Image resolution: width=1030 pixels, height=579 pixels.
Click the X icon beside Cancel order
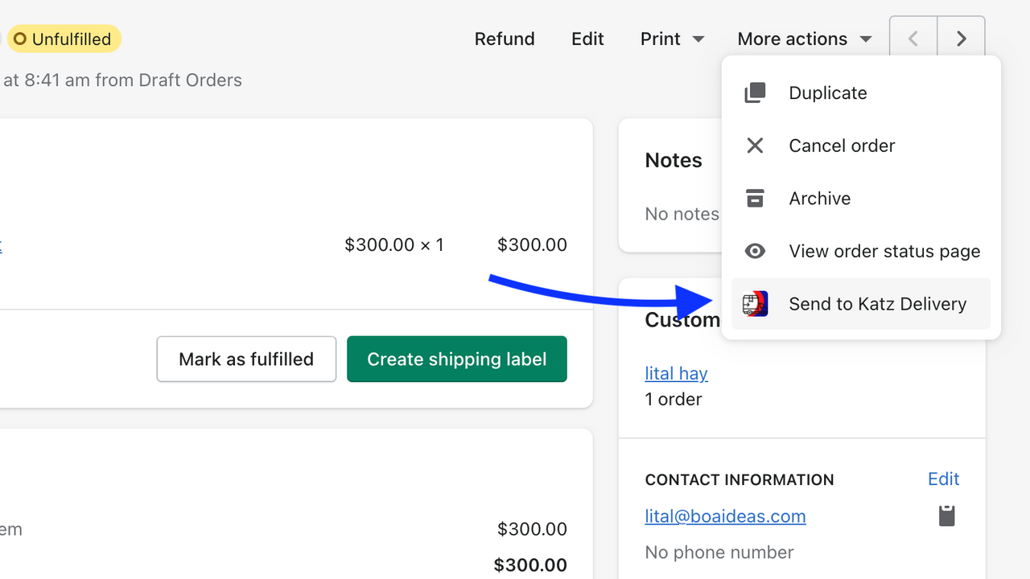click(x=755, y=146)
